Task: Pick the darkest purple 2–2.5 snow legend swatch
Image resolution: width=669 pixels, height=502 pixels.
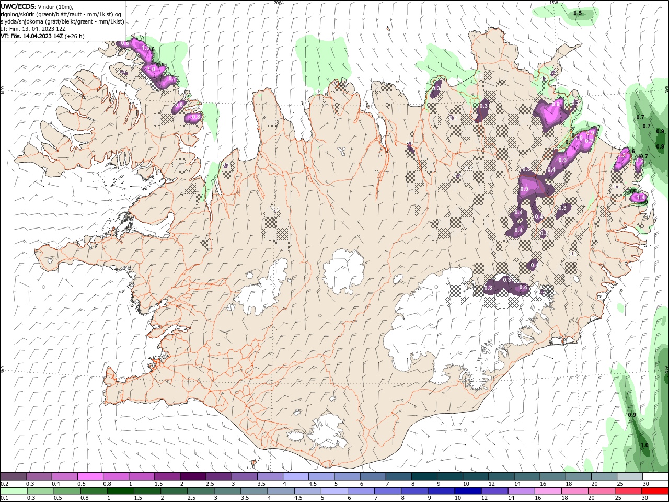Action: coord(193,476)
